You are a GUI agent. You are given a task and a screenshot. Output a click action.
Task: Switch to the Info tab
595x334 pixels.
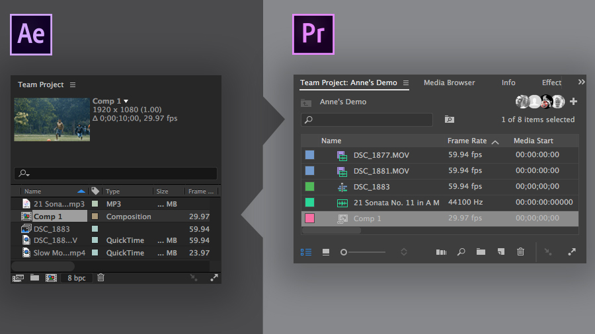508,83
